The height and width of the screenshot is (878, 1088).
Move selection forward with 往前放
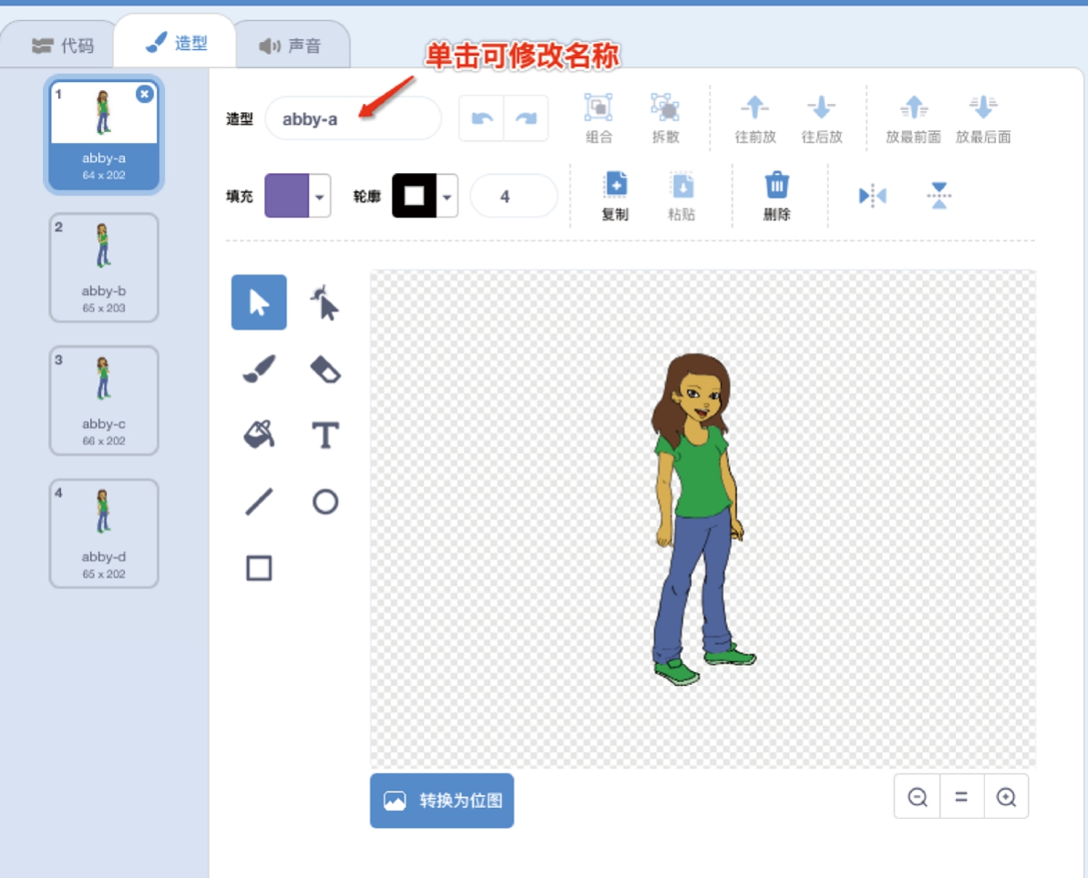pyautogui.click(x=754, y=118)
